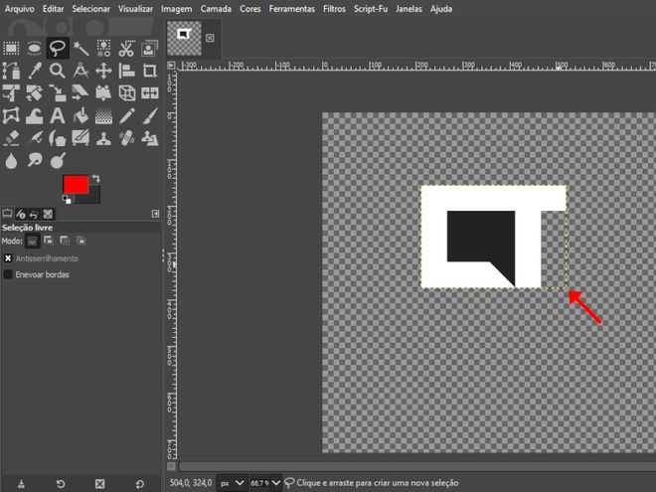Switch to the Undo History dock tab

(x=35, y=215)
